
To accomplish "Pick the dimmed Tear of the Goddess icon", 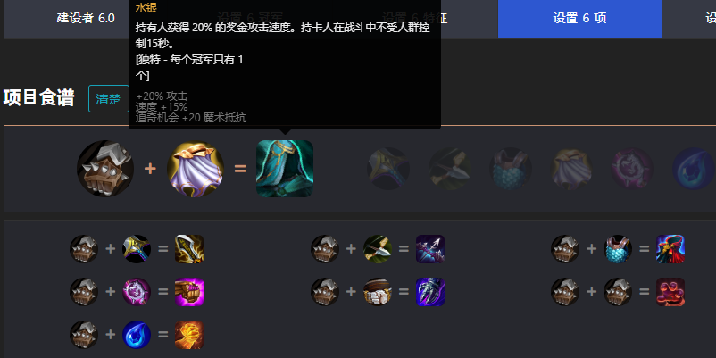I will pyautogui.click(x=693, y=169).
